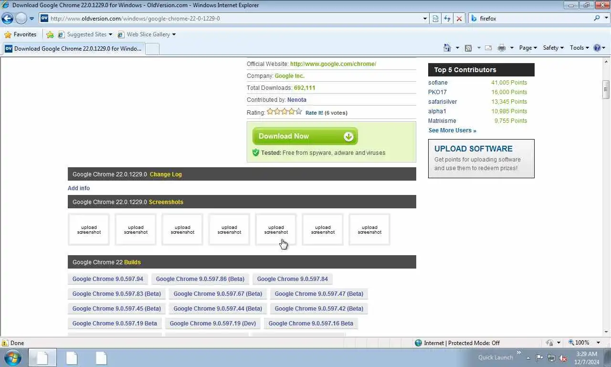
Task: Click the first document icon on taskbar
Action: (42, 357)
